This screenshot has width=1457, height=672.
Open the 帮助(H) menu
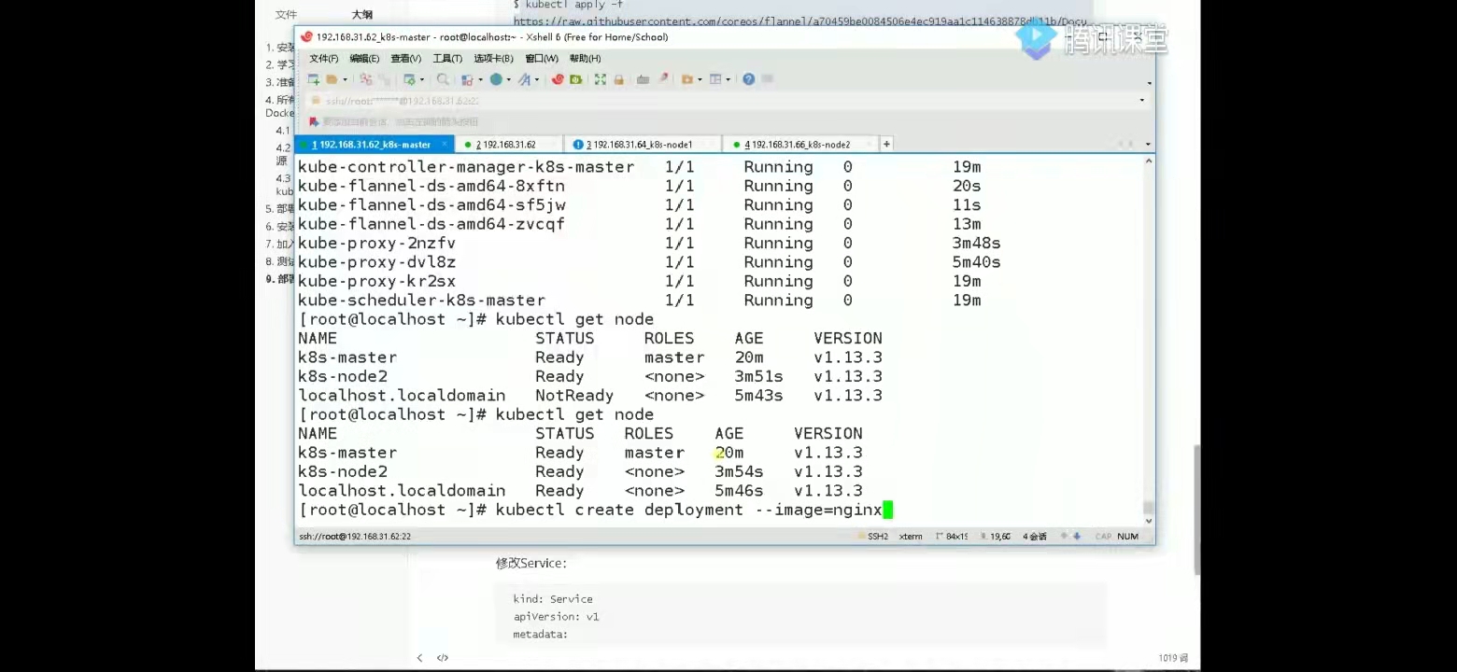[x=585, y=59]
